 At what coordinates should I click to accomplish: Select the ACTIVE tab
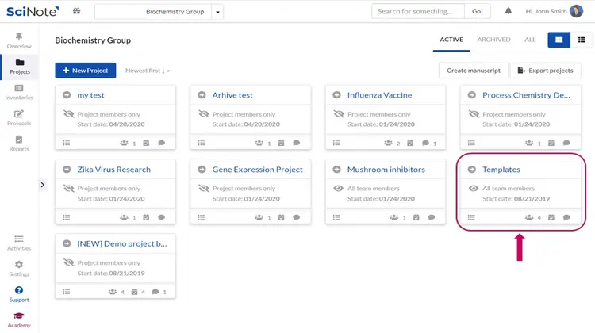(451, 40)
